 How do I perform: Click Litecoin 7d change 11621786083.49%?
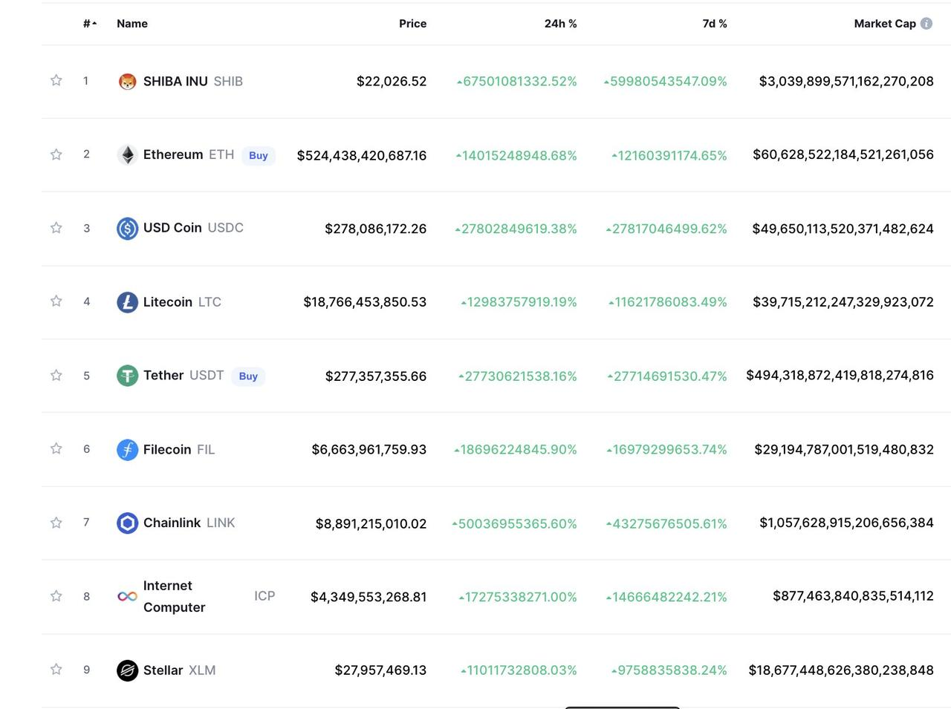tap(668, 302)
